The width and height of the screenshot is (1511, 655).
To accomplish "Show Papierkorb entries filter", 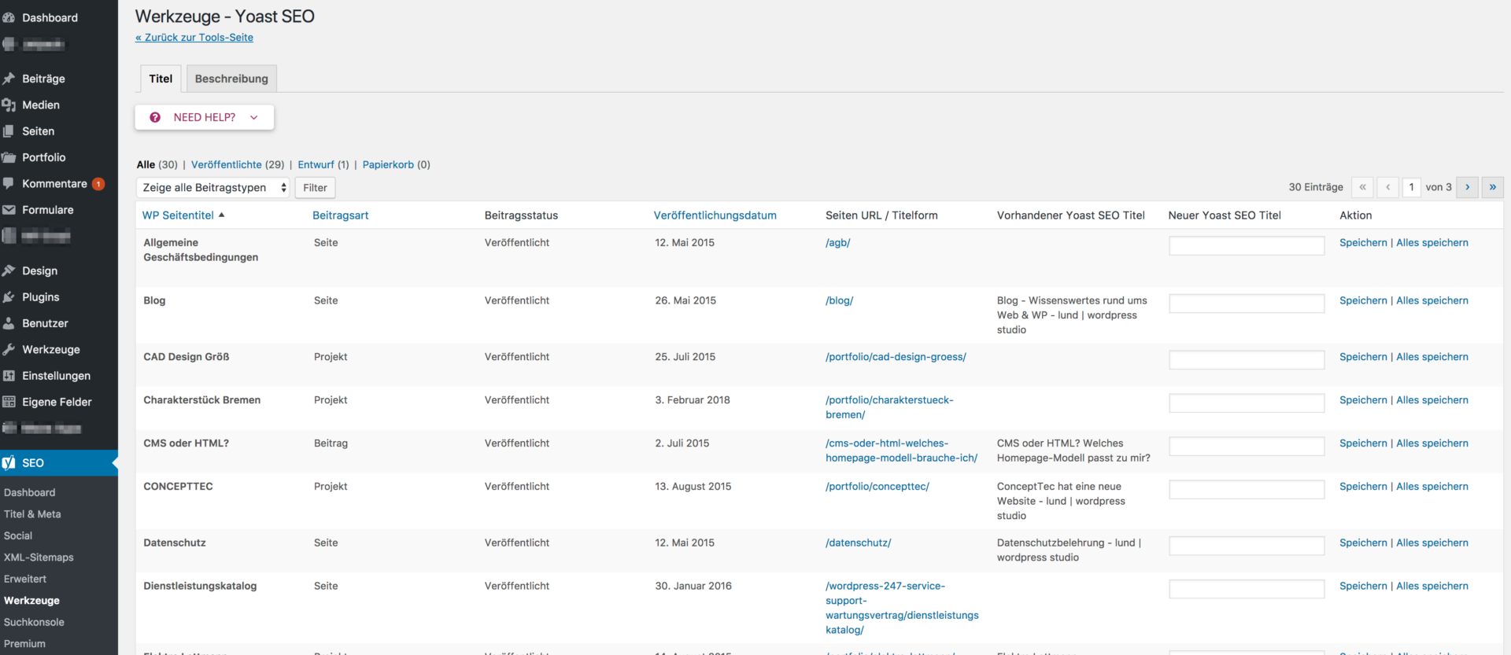I will coord(388,164).
